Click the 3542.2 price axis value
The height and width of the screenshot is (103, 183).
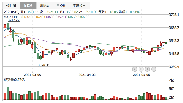tap(174, 40)
